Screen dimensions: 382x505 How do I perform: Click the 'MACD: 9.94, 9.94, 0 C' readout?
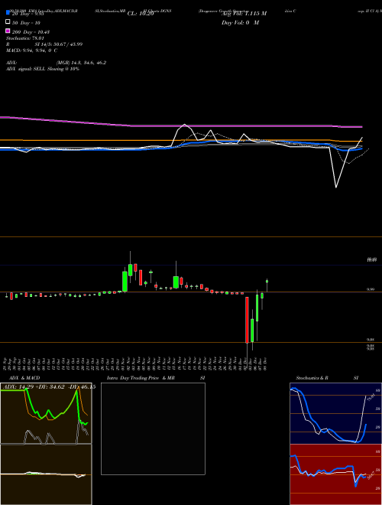32,50
